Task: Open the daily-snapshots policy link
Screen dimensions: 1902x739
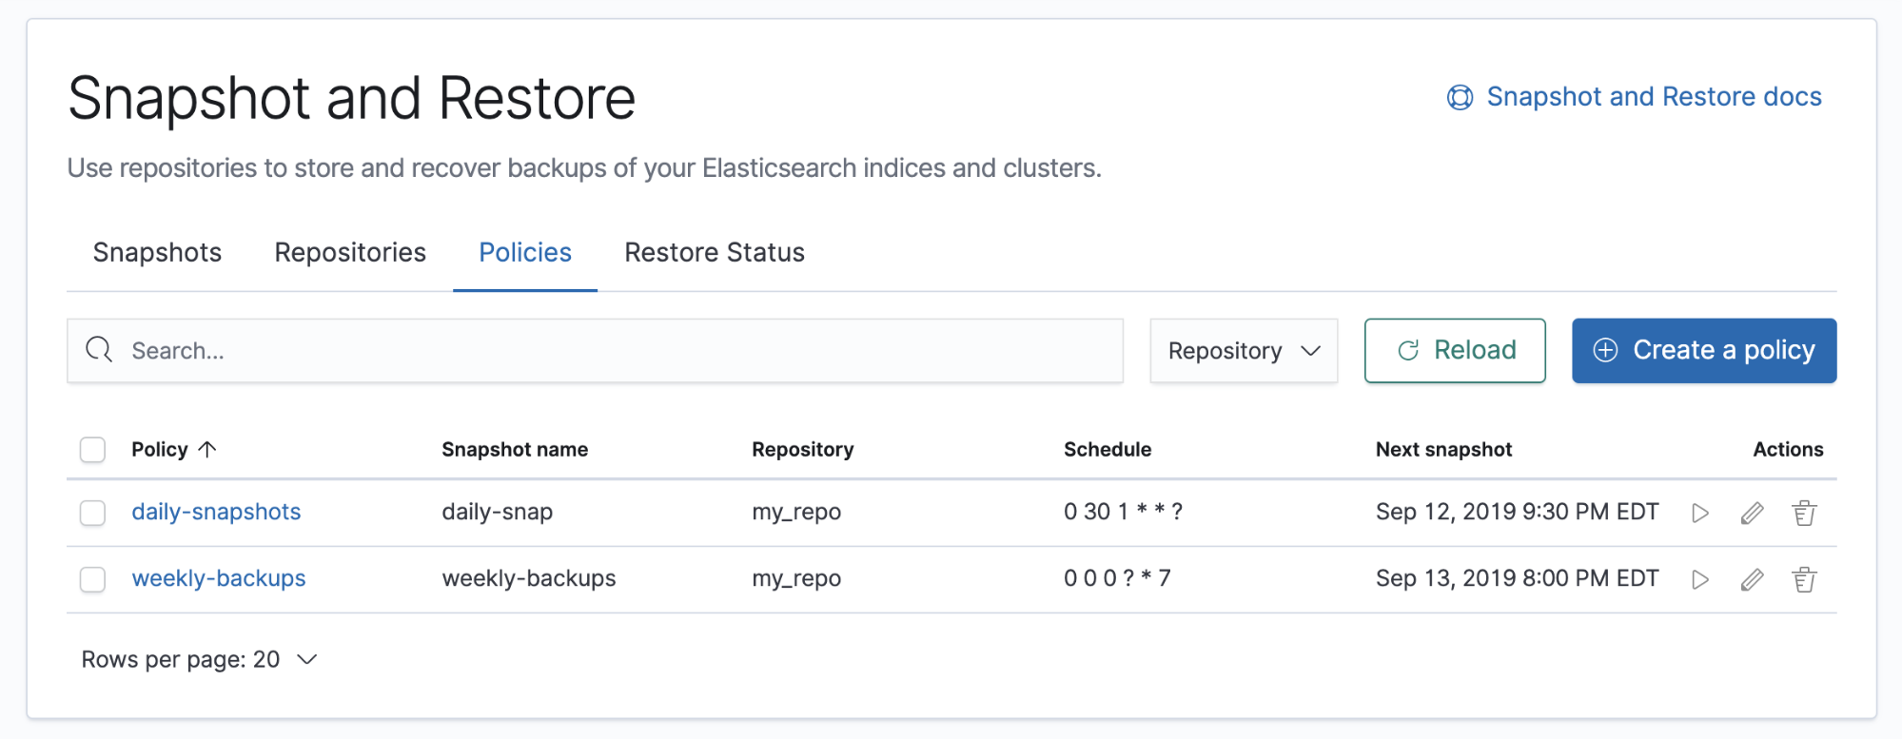Action: [216, 512]
